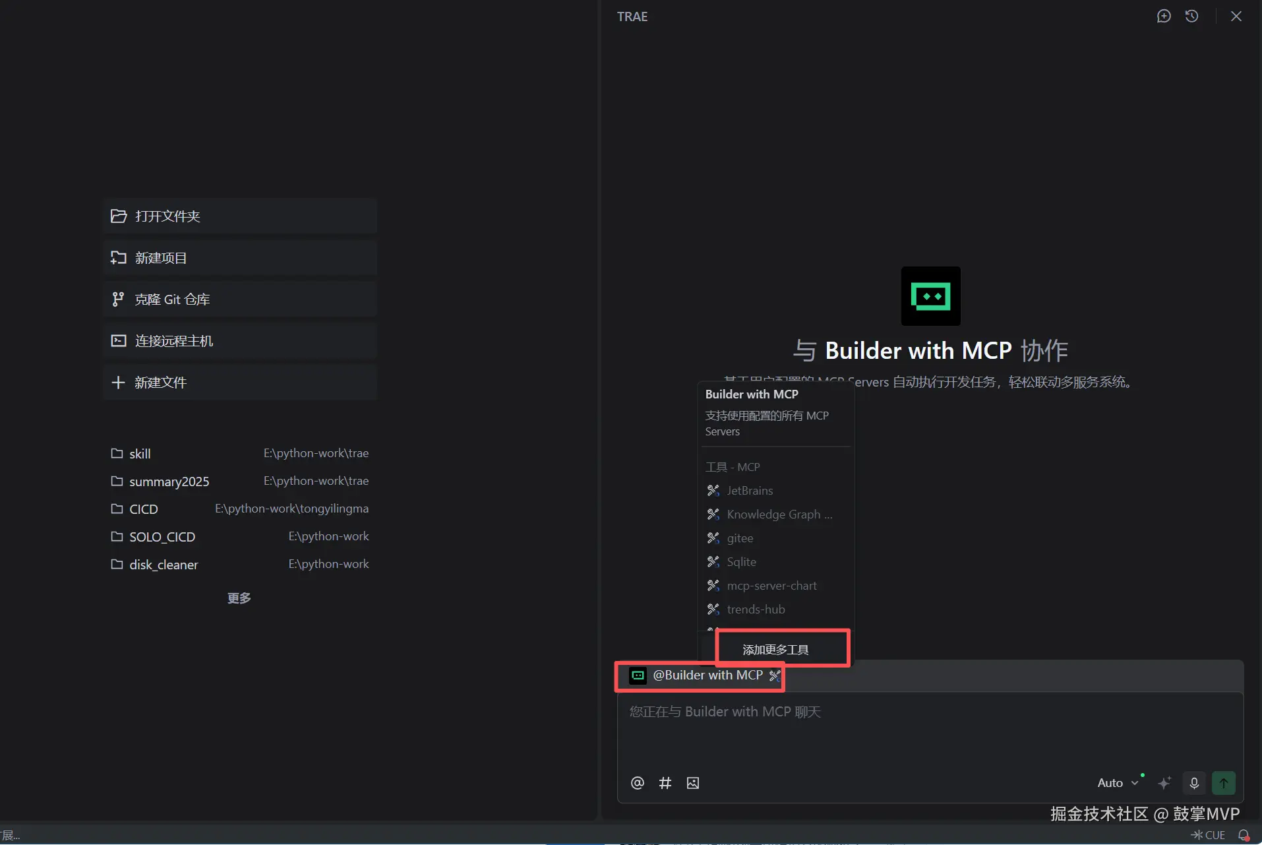
Task: Attach an image using the picture icon
Action: click(x=693, y=783)
